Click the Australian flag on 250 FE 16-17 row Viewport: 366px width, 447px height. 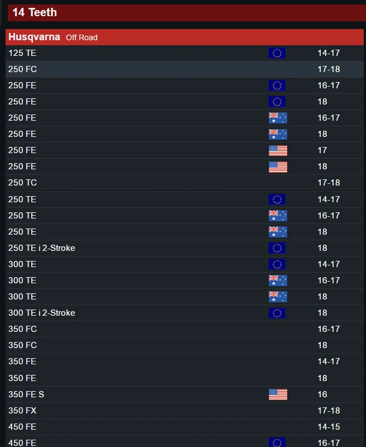(x=278, y=118)
